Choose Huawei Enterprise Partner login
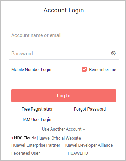The image size is (126, 161). pyautogui.click(x=36, y=145)
